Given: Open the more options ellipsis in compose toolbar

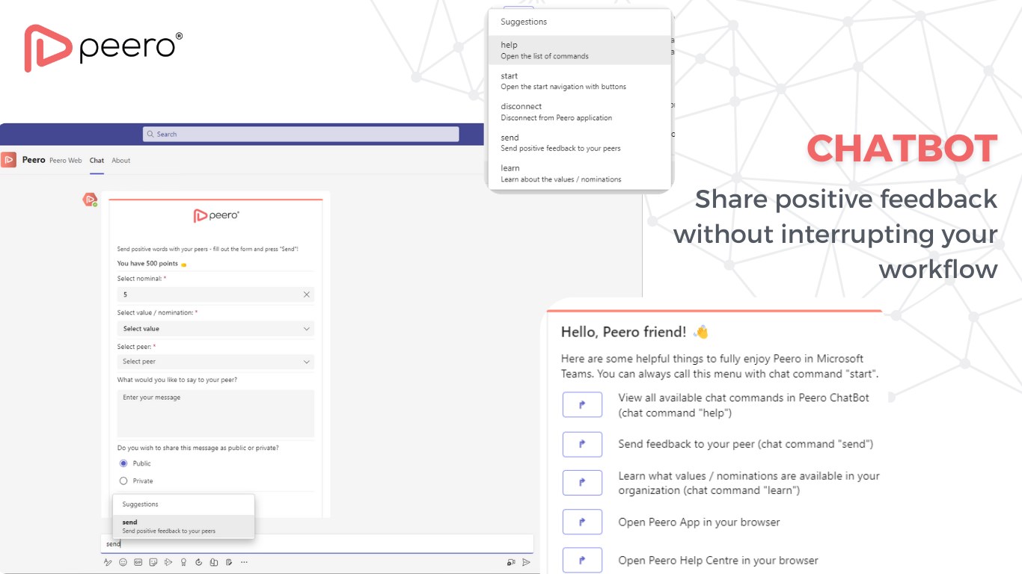Looking at the screenshot, I should [244, 562].
